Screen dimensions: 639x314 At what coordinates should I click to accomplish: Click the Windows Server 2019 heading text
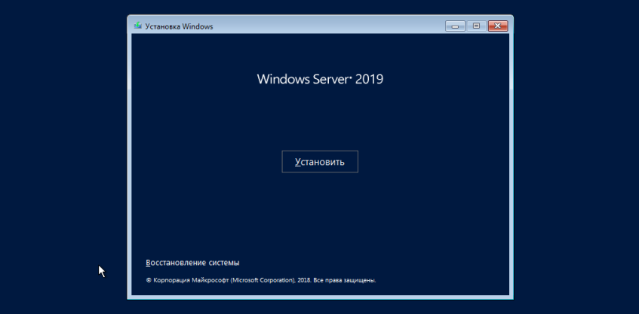[x=320, y=79]
